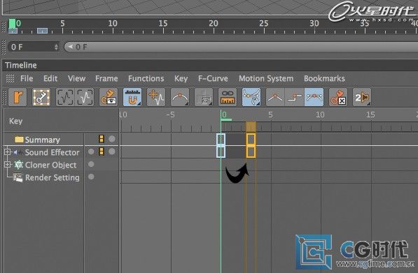
Task: Set step interpolation with the stair icon
Action: point(295,97)
